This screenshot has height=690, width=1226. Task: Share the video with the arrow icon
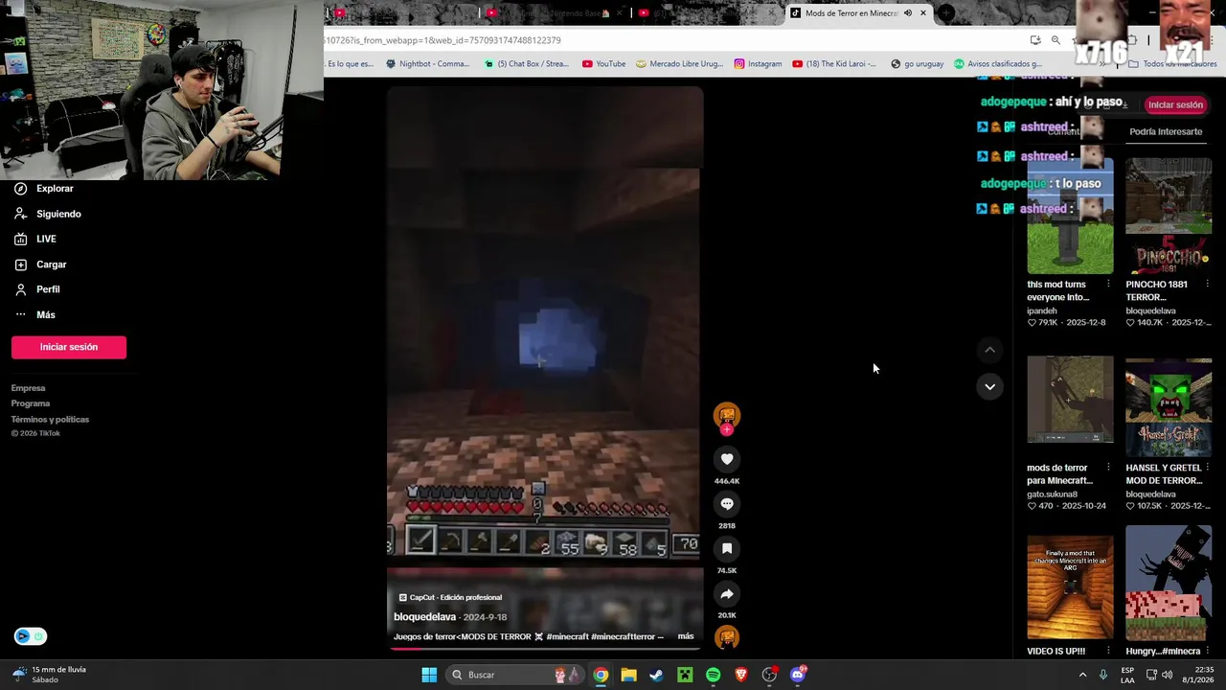[727, 593]
